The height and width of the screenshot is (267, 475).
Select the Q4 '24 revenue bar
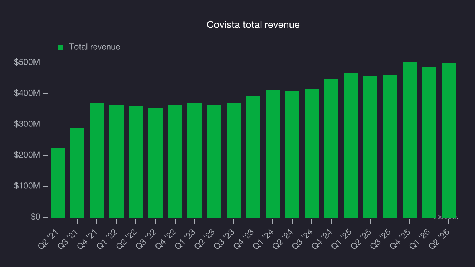coord(331,148)
